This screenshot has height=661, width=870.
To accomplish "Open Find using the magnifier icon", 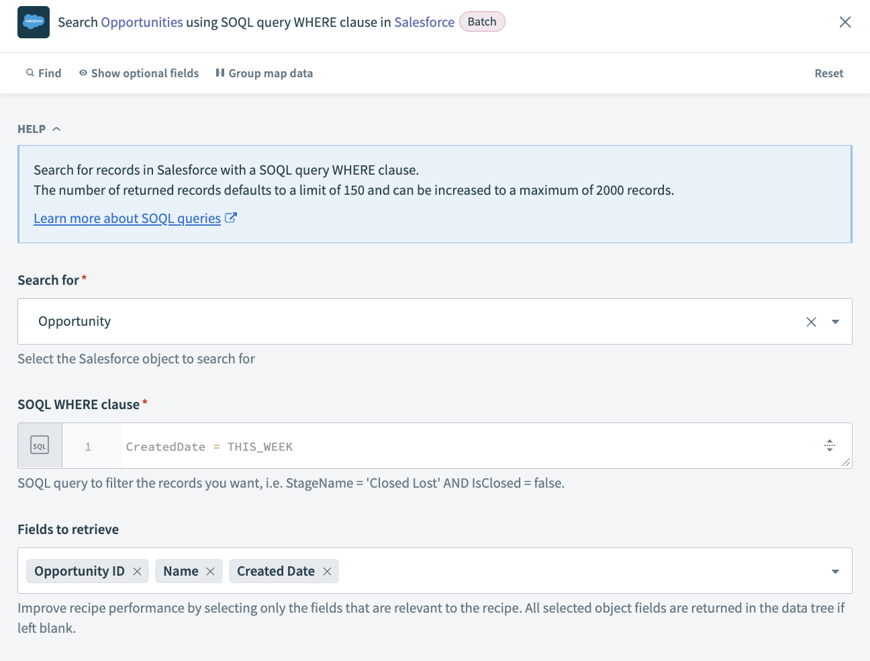I will [x=31, y=73].
